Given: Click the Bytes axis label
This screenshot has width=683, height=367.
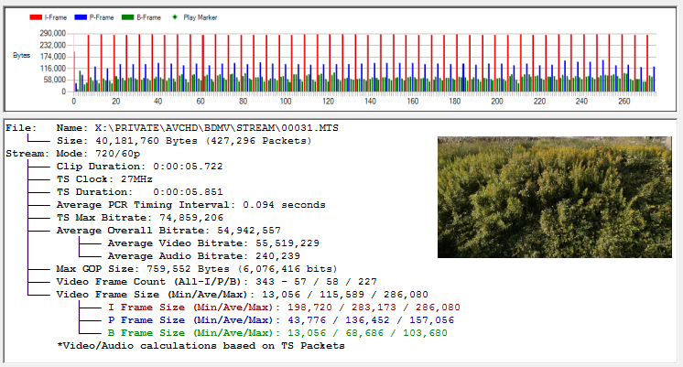Looking at the screenshot, I should coord(20,56).
